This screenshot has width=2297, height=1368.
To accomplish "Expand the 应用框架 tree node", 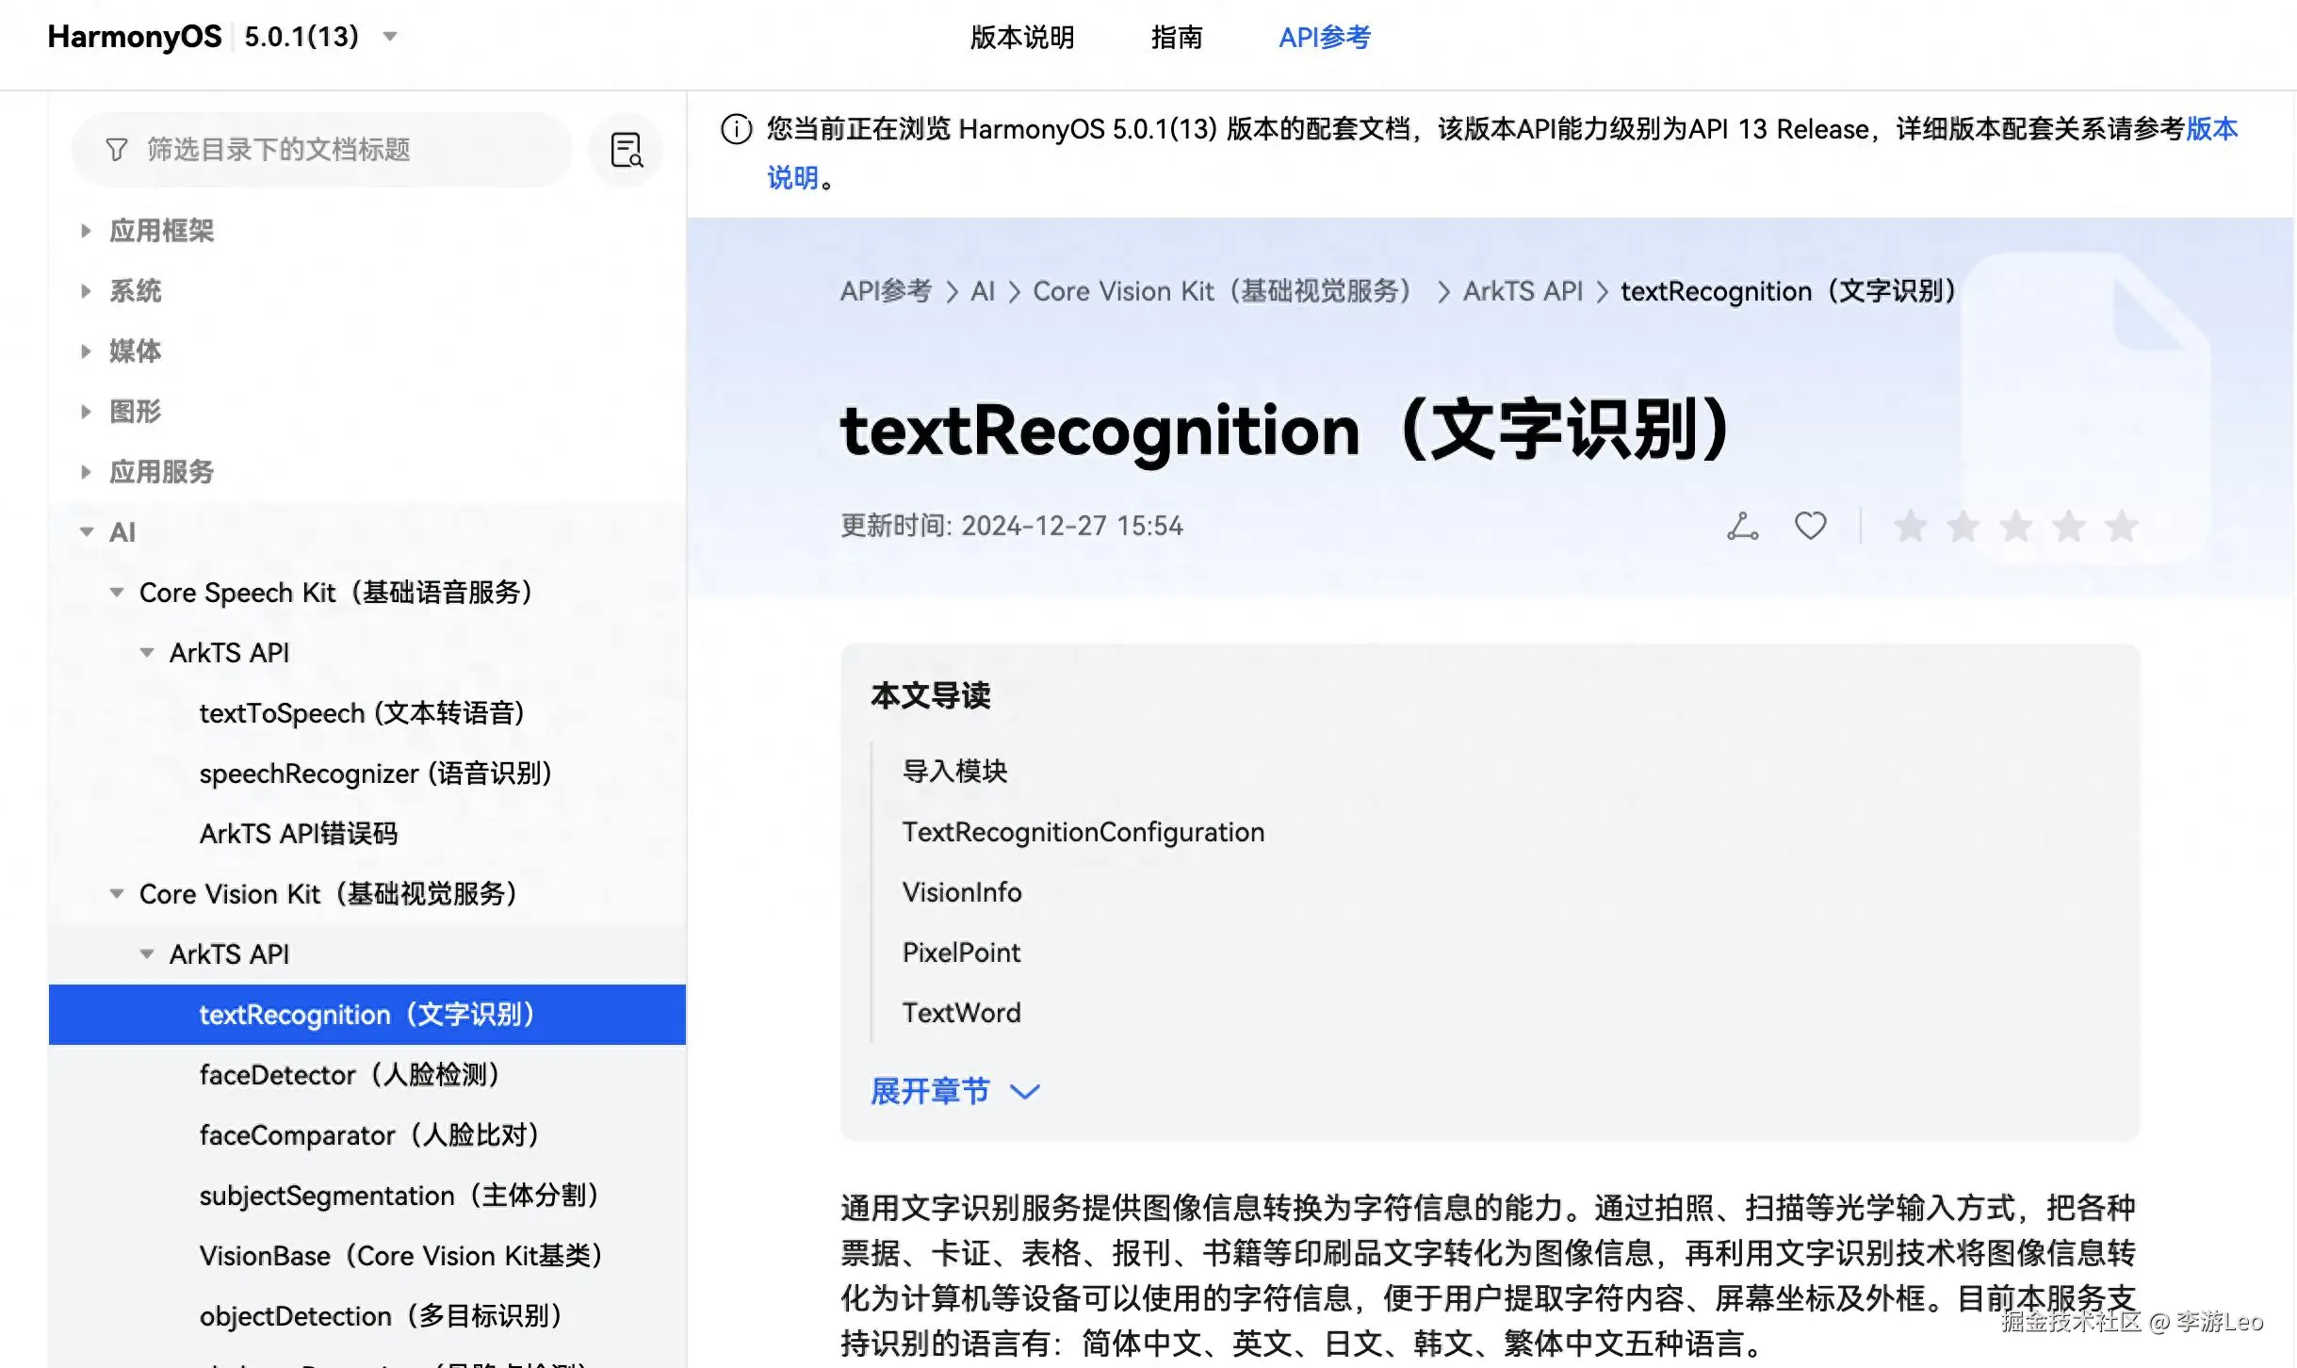I will click(86, 231).
